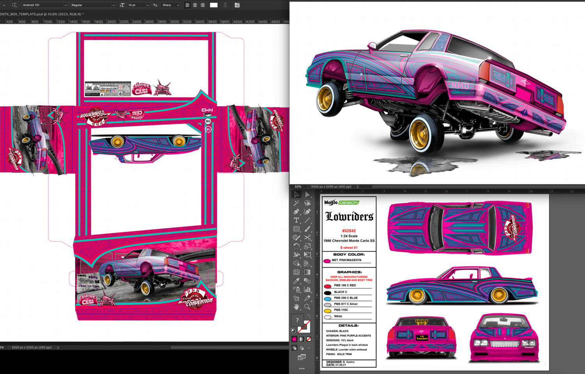Open white text color swatch

214,5
